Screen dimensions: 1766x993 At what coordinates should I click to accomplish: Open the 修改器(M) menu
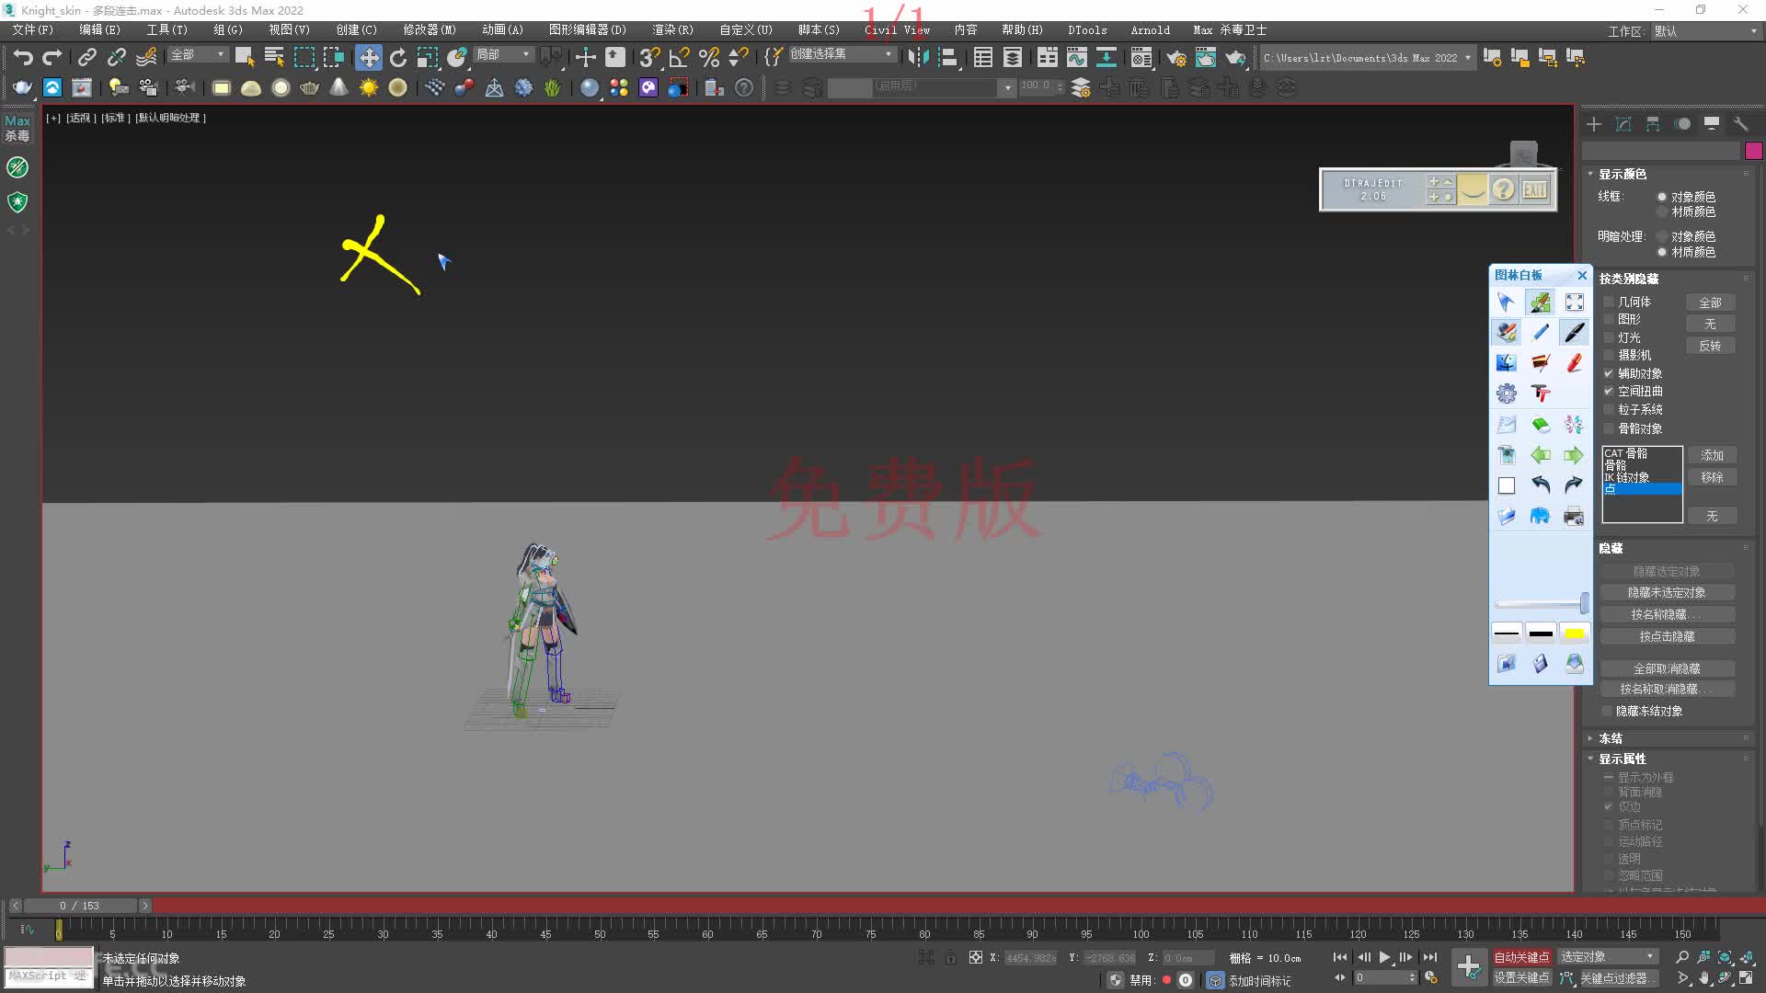click(x=430, y=29)
